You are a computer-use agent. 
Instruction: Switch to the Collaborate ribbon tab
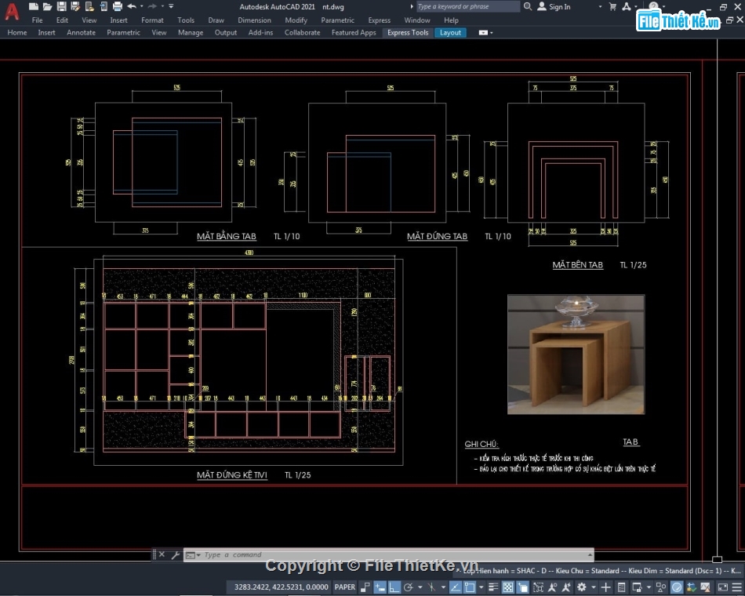pos(302,32)
